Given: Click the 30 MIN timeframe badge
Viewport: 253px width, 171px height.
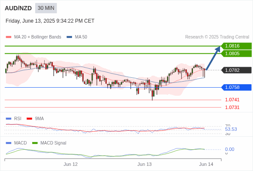Looking at the screenshot, I should [46, 8].
